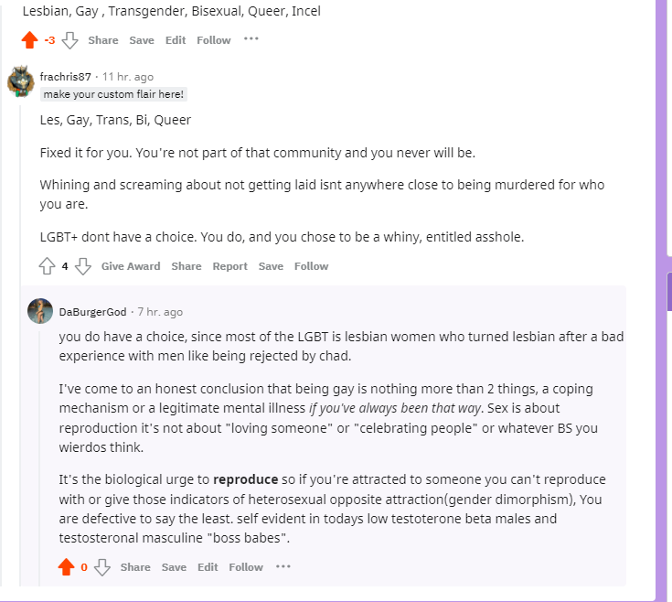This screenshot has width=672, height=602.
Task: Edit the top comment
Action: coord(176,40)
